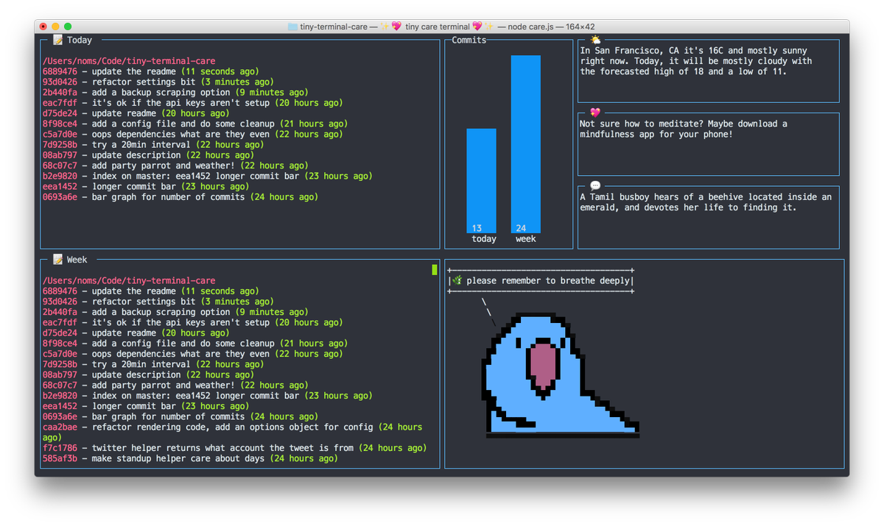Click 'please remember to breathe deeply' message
The height and width of the screenshot is (526, 884).
click(548, 280)
